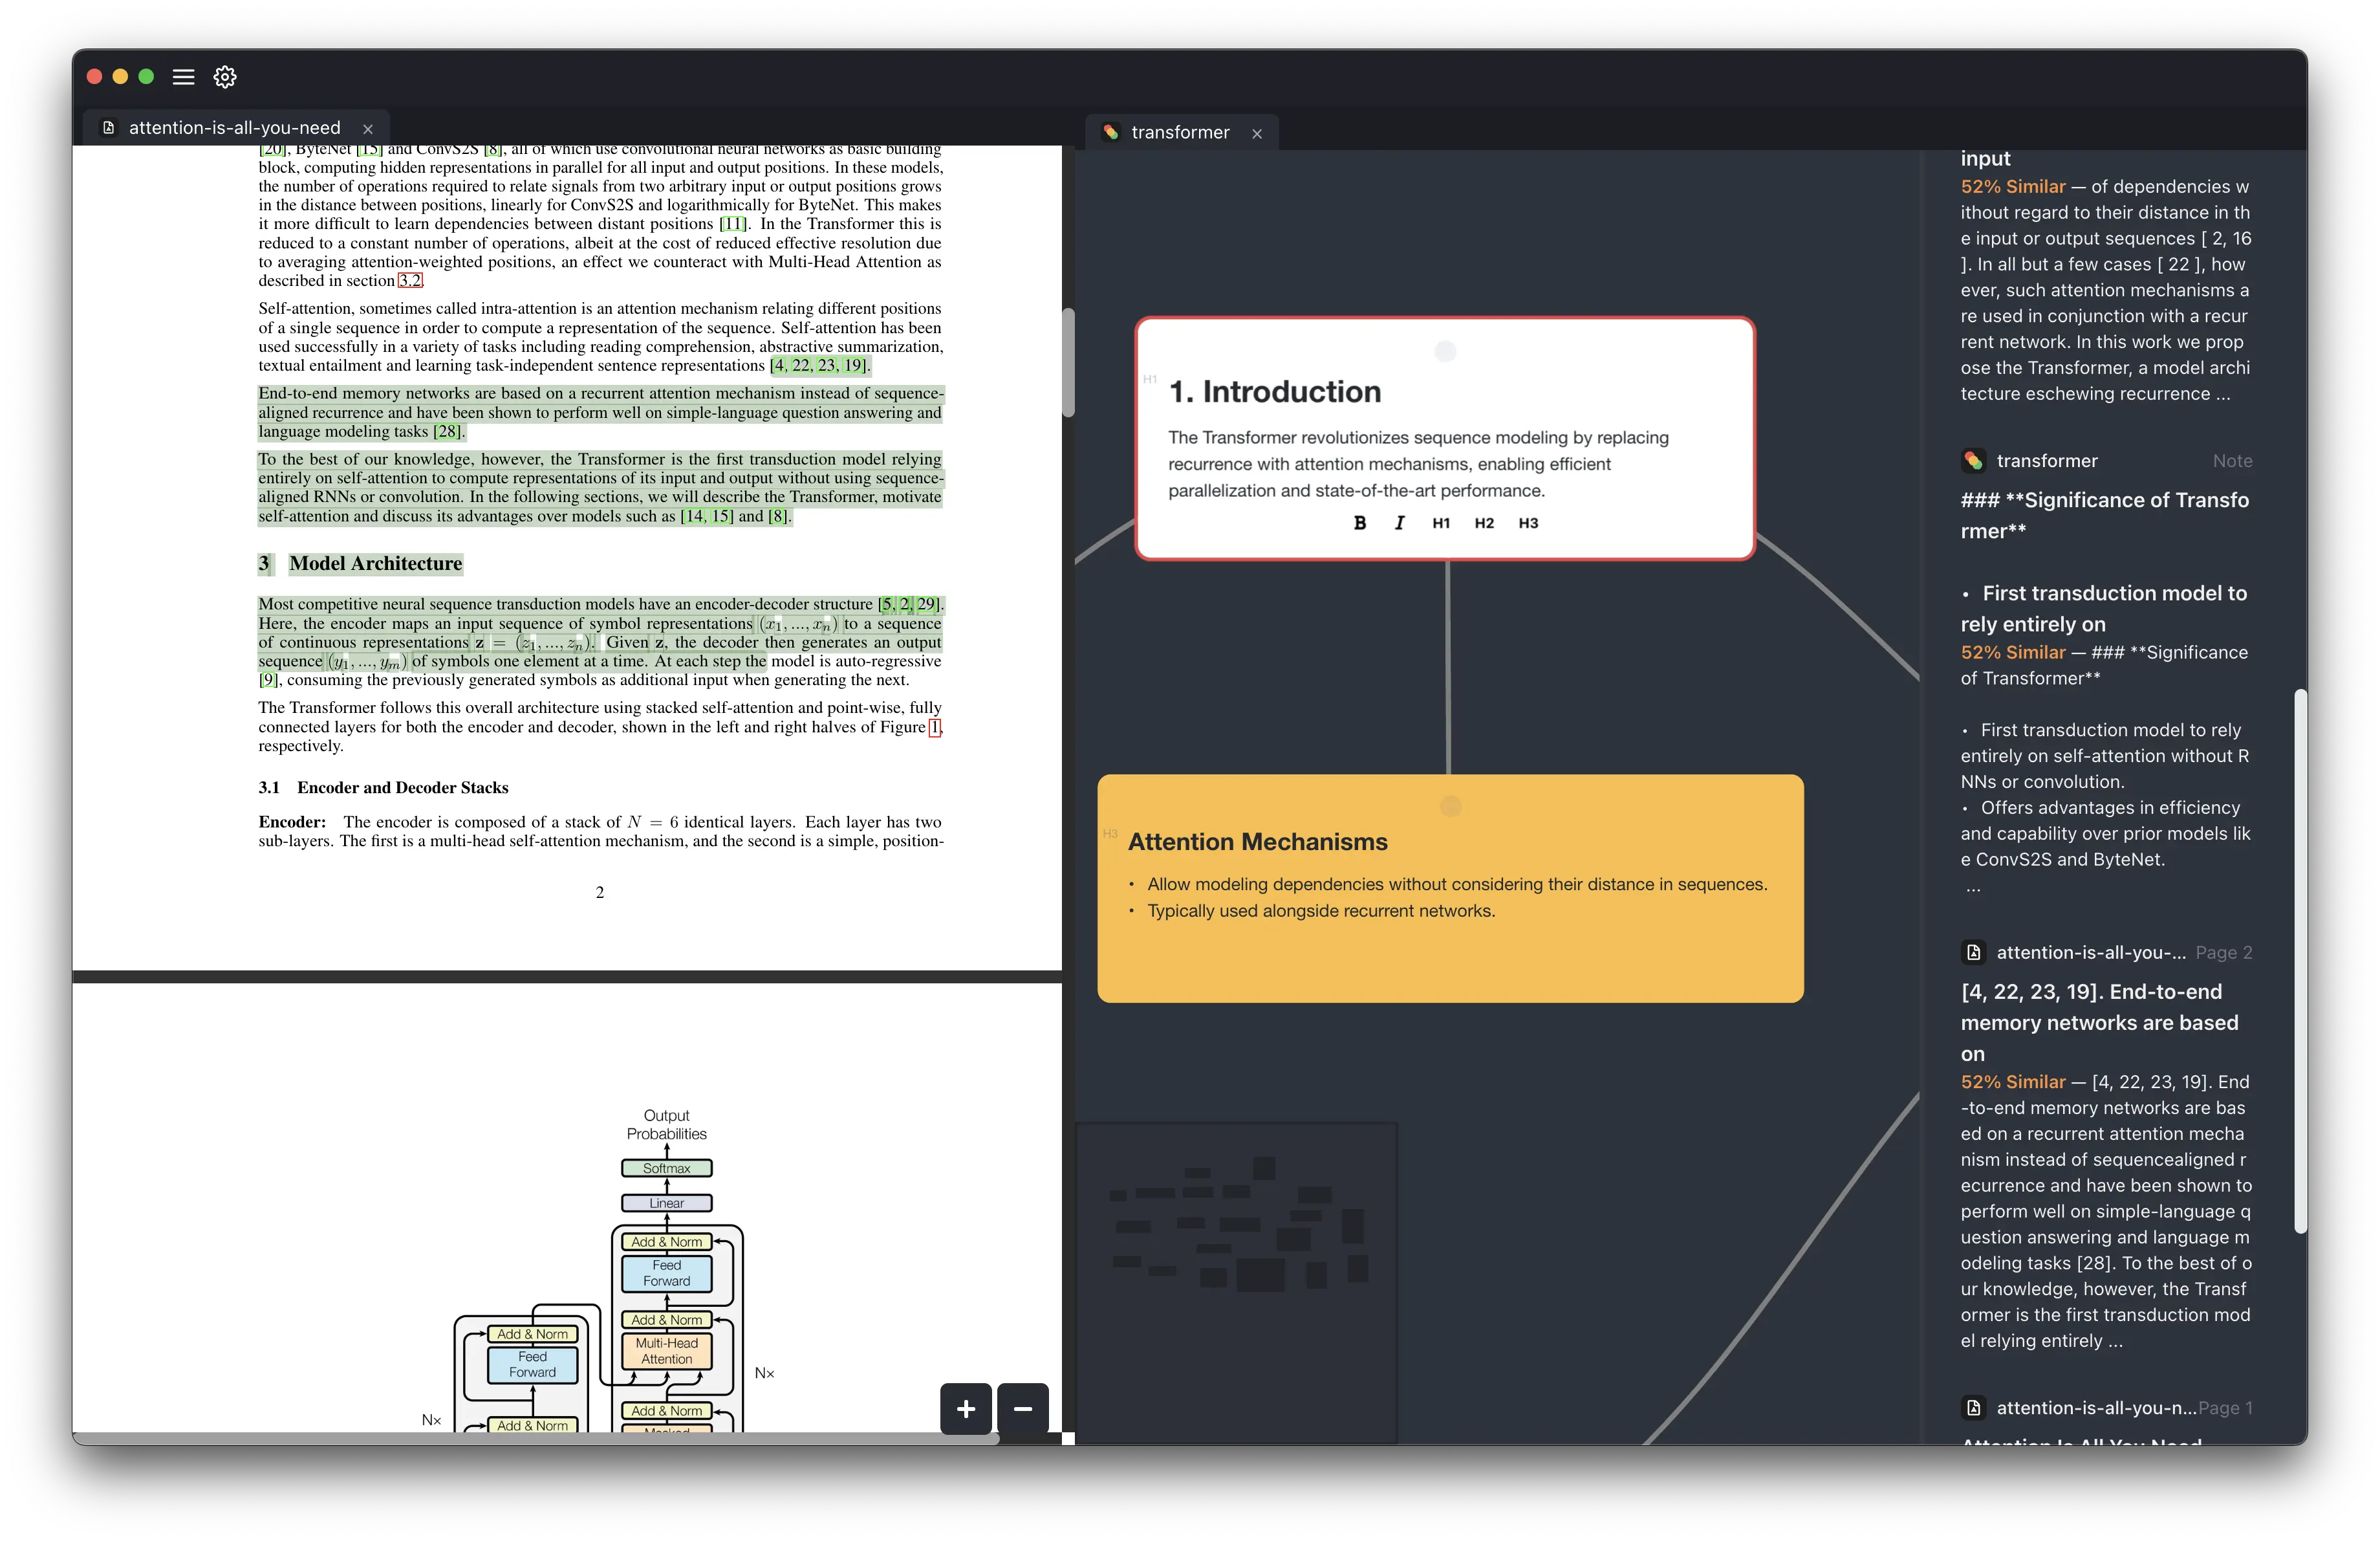Switch to the attention-is-all-you-need tab
Image resolution: width=2380 pixels, height=1541 pixels.
click(x=234, y=128)
